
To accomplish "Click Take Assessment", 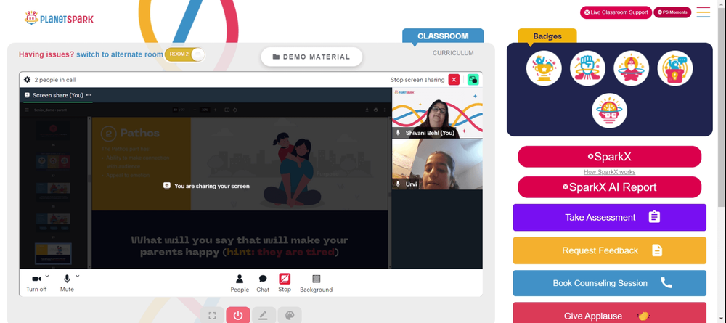I will (x=609, y=217).
